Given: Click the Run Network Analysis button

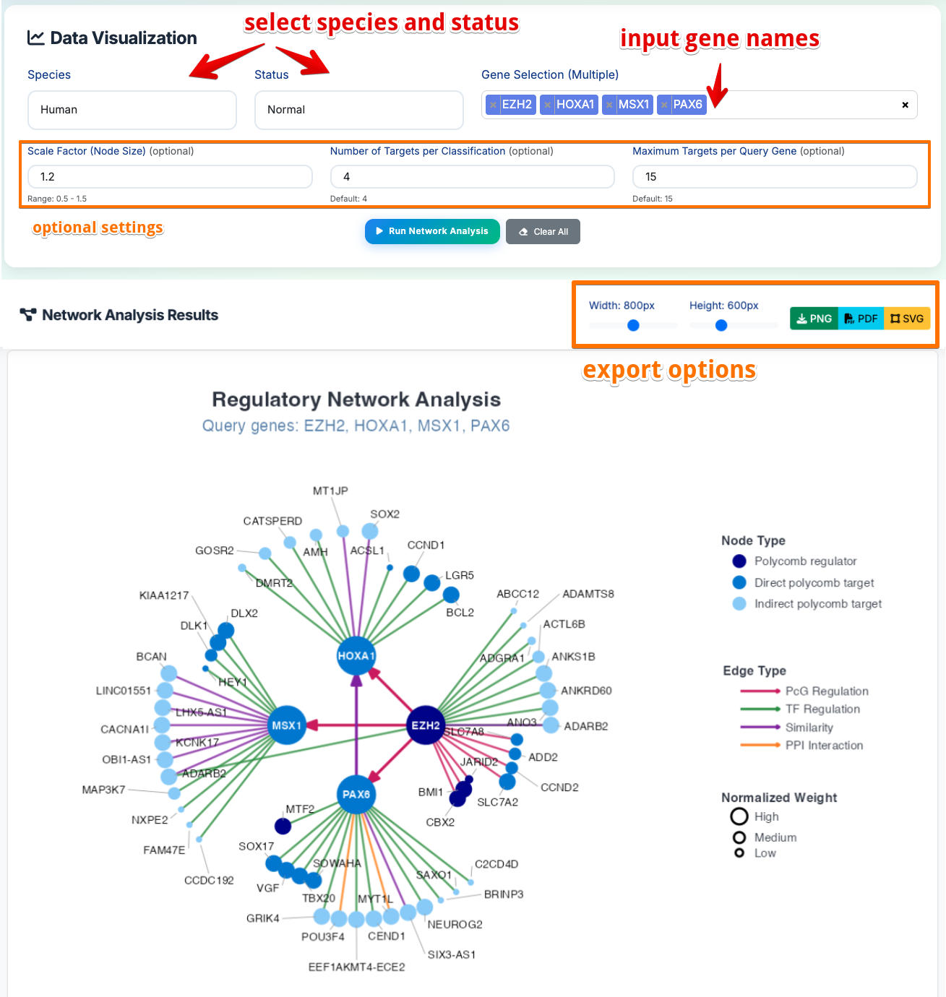Looking at the screenshot, I should (x=431, y=231).
